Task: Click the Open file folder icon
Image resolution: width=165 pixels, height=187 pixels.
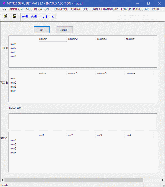Action: (6, 16)
